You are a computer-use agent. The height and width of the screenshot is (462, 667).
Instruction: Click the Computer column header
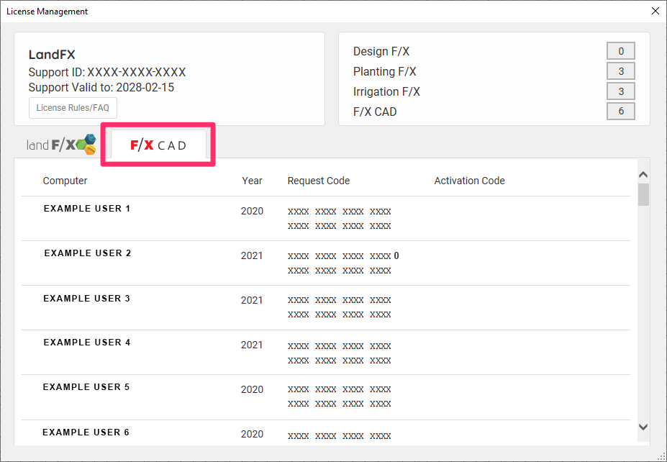65,181
